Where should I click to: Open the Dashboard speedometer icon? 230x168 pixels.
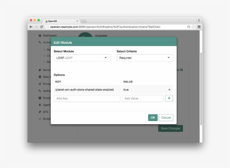pyautogui.click(x=39, y=35)
